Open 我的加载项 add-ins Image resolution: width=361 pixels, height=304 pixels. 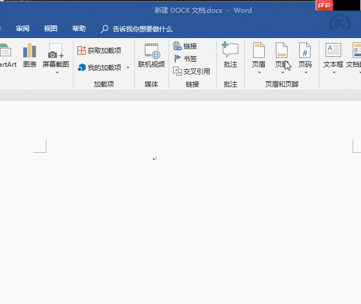(99, 67)
